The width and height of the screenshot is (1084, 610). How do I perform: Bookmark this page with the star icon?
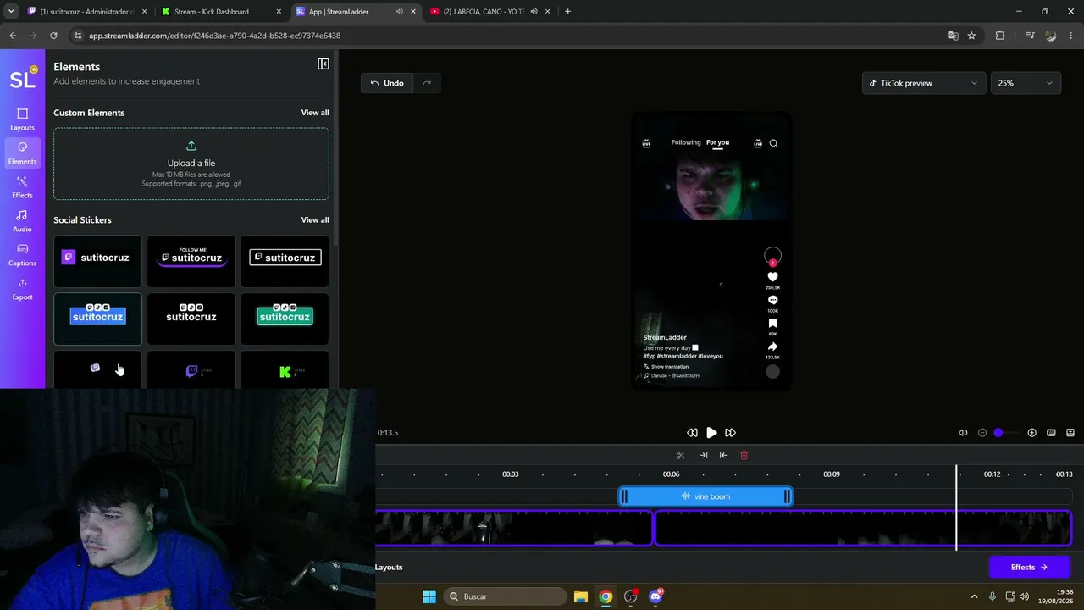coord(971,36)
